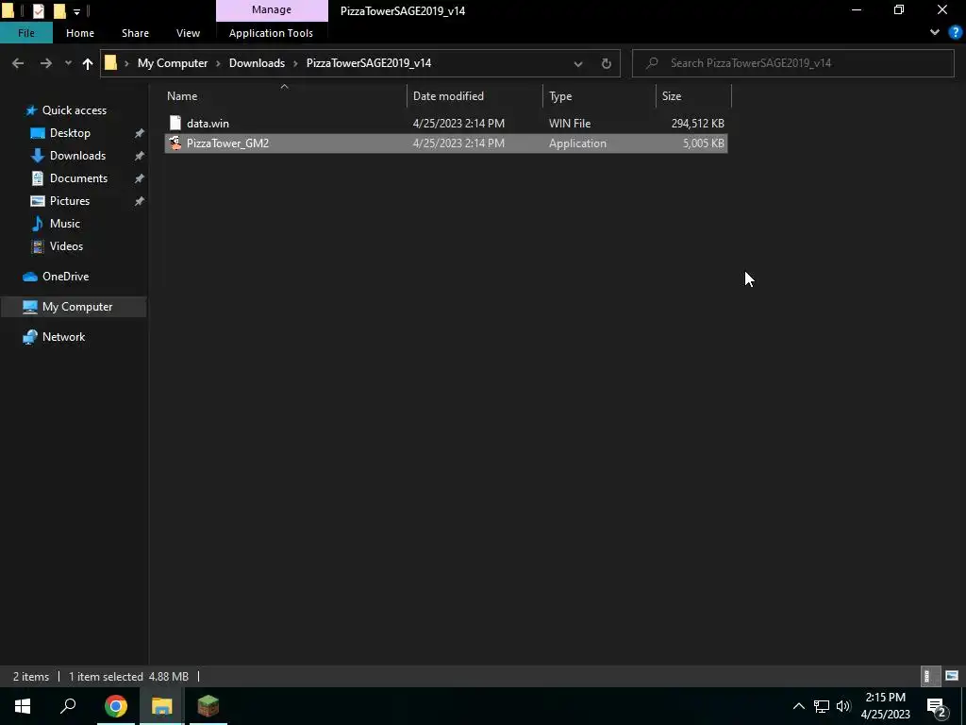This screenshot has width=966, height=725.
Task: Click File Explorer taskbar icon
Action: click(x=162, y=706)
